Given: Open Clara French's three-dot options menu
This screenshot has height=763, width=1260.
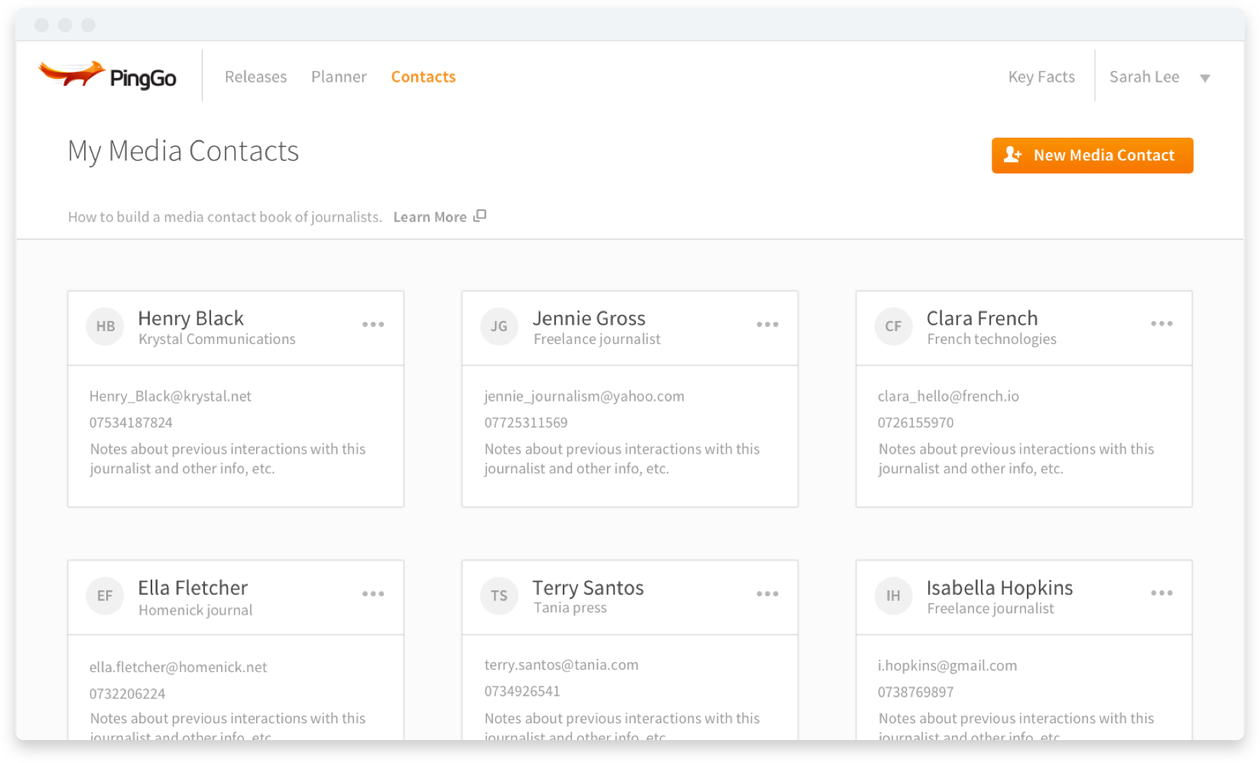Looking at the screenshot, I should 1162,324.
